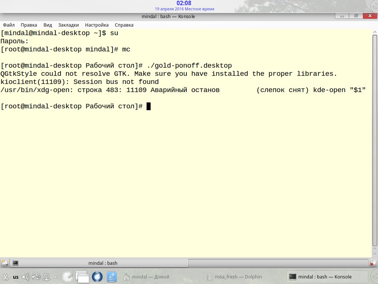378x284 pixels.
Task: Activate 'mindal : bash — Konsole' taskbar entry
Action: pyautogui.click(x=327, y=277)
